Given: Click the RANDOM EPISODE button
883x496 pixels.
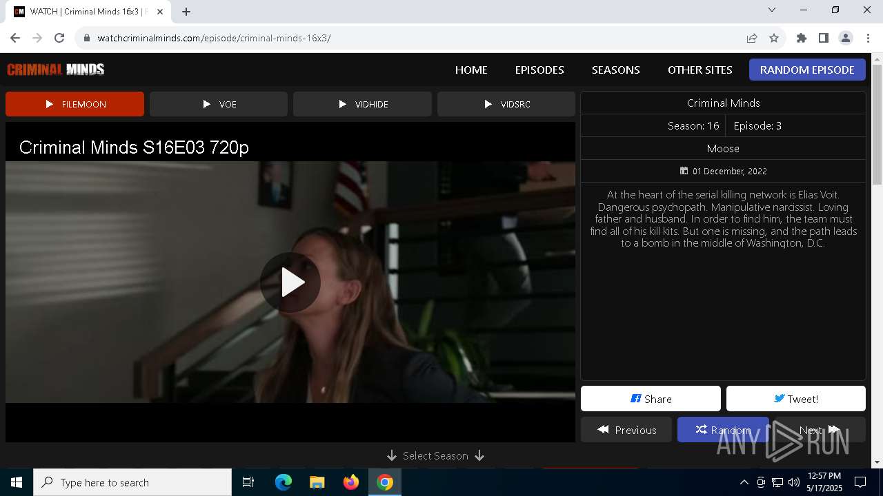Looking at the screenshot, I should point(807,70).
